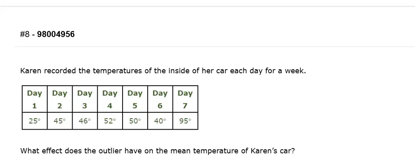Select the Day 4 header cell
Viewport: 415px width, 167px height.
coord(110,99)
